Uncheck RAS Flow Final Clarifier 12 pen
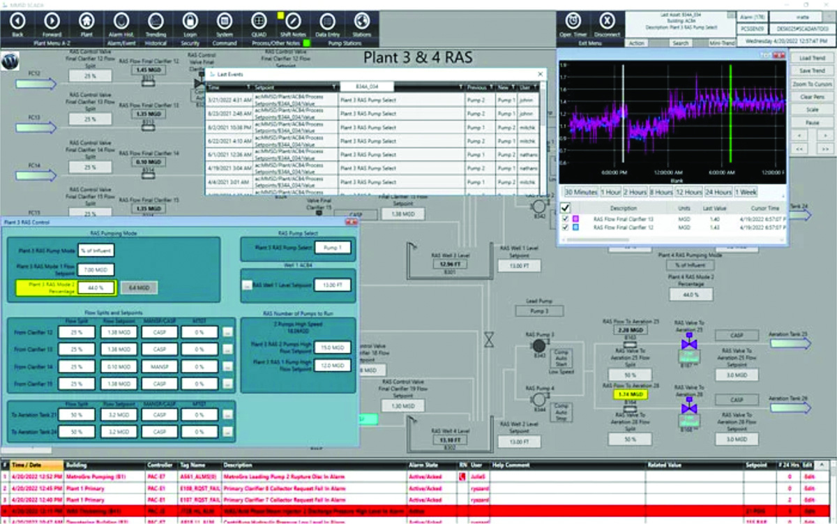 click(x=566, y=227)
